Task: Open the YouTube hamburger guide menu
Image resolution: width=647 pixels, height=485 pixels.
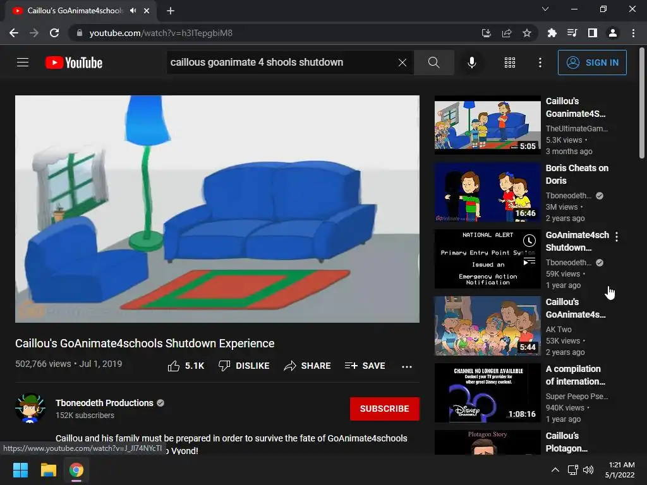Action: (23, 63)
